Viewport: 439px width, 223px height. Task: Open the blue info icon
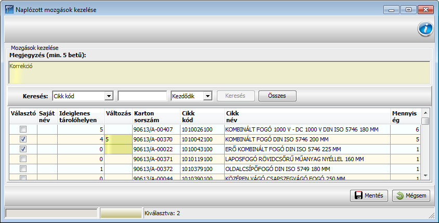pyautogui.click(x=425, y=29)
